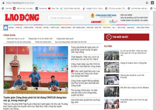Open the Tuyển Nhân viên bookmark

point(70,9)
